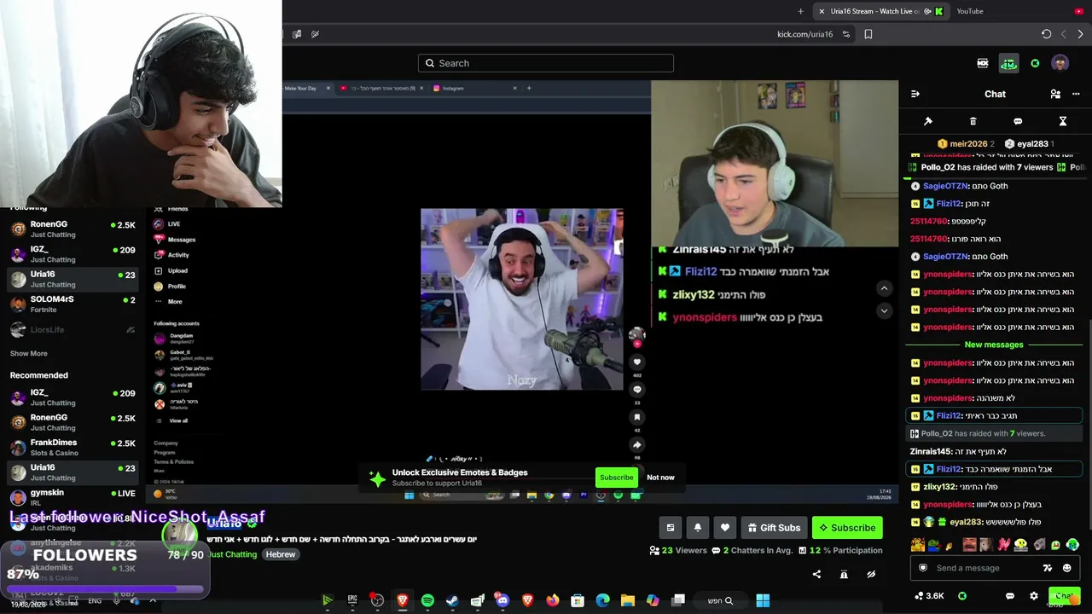Click the Just Chatting category link under title

pos(233,554)
